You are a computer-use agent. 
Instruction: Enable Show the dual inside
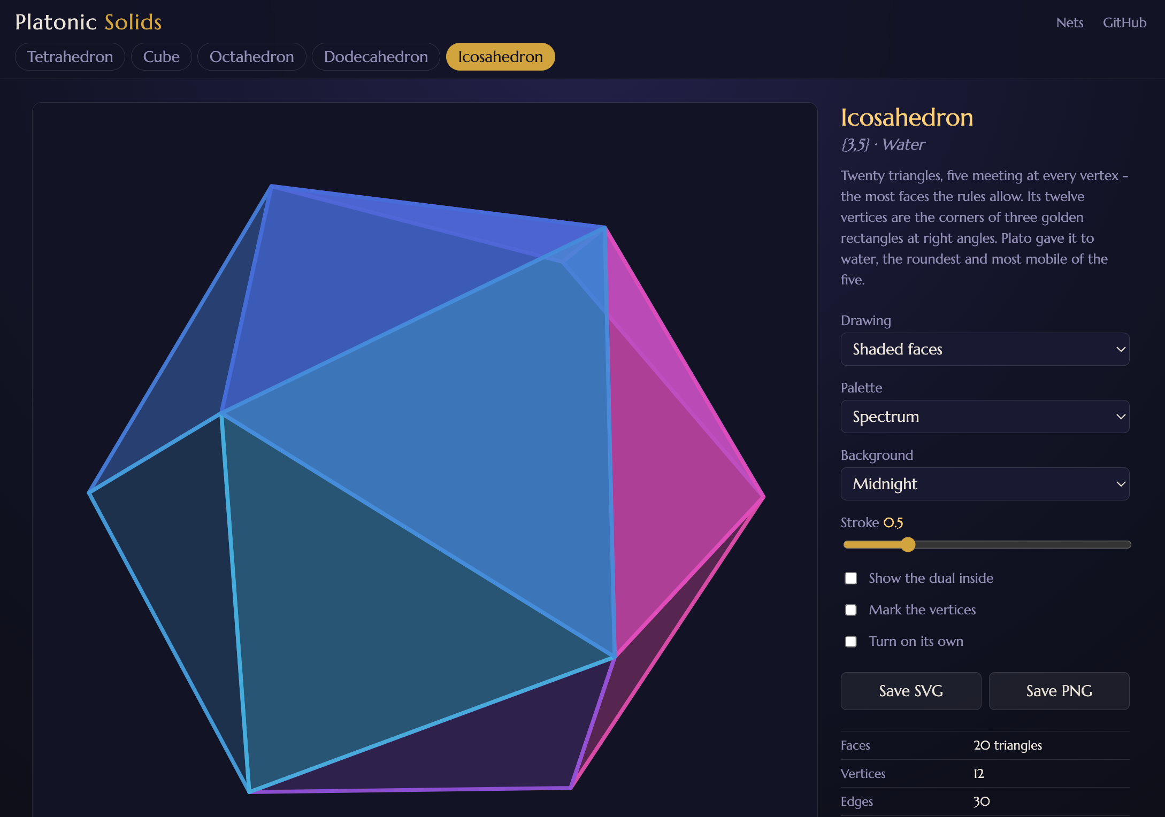850,578
